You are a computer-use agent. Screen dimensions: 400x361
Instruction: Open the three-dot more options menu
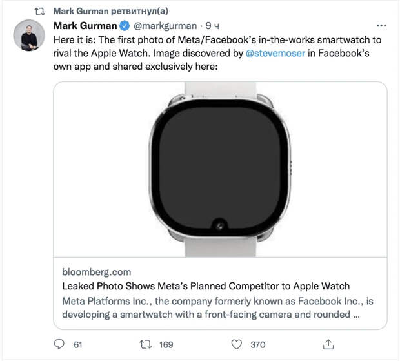381,26
